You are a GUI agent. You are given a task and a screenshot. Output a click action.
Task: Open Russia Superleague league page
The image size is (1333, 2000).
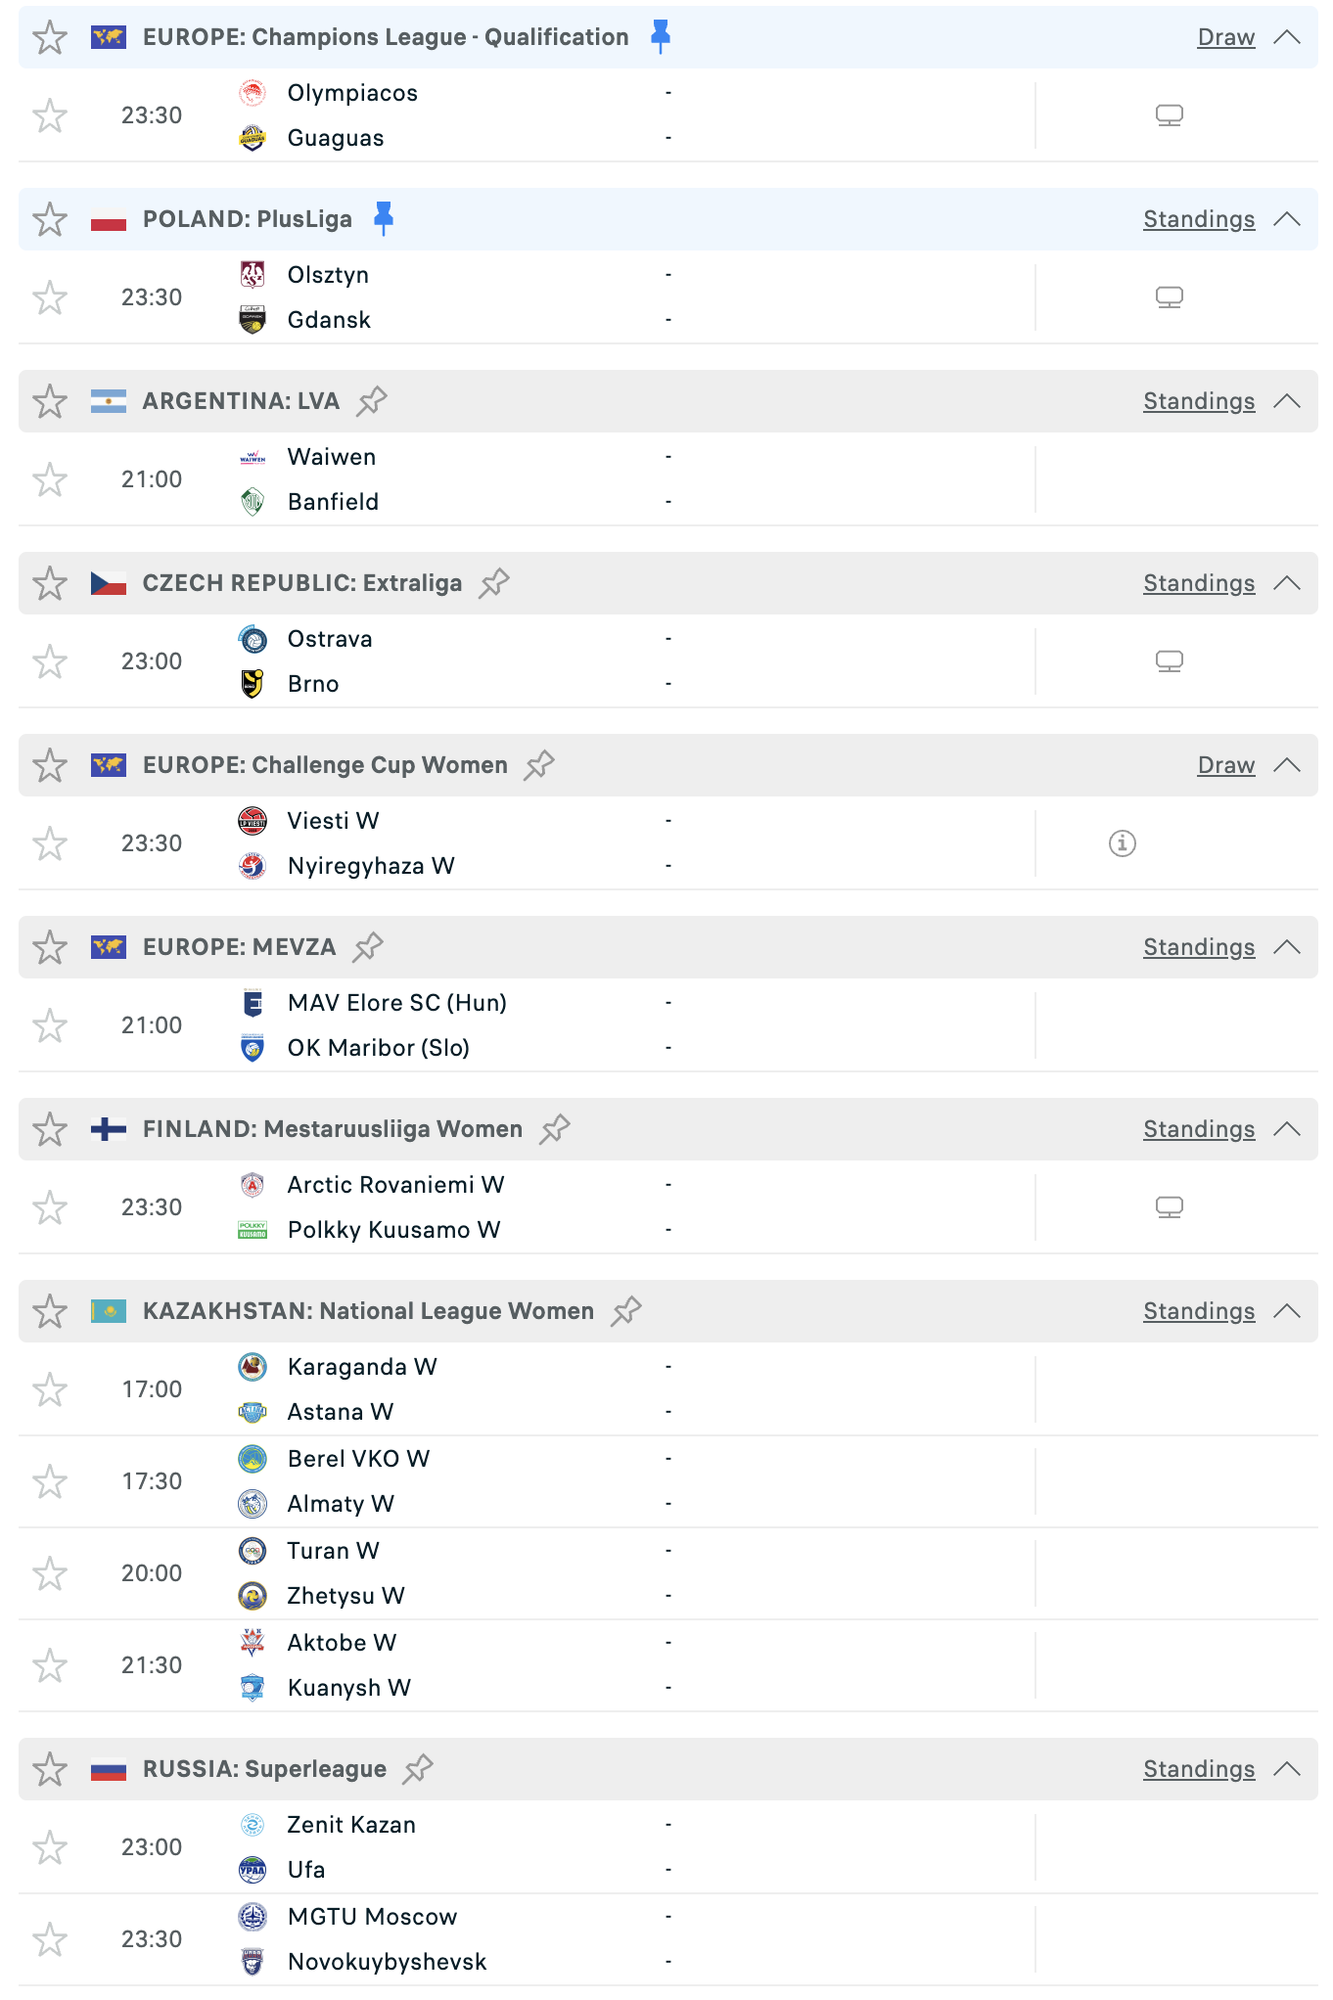264,1769
